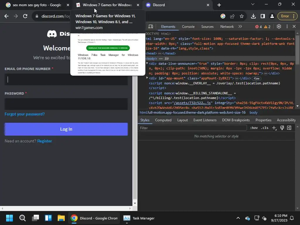Image resolution: width=300 pixels, height=225 pixels.
Task: Open DevTools three-dot customize menu
Action: (x=287, y=27)
